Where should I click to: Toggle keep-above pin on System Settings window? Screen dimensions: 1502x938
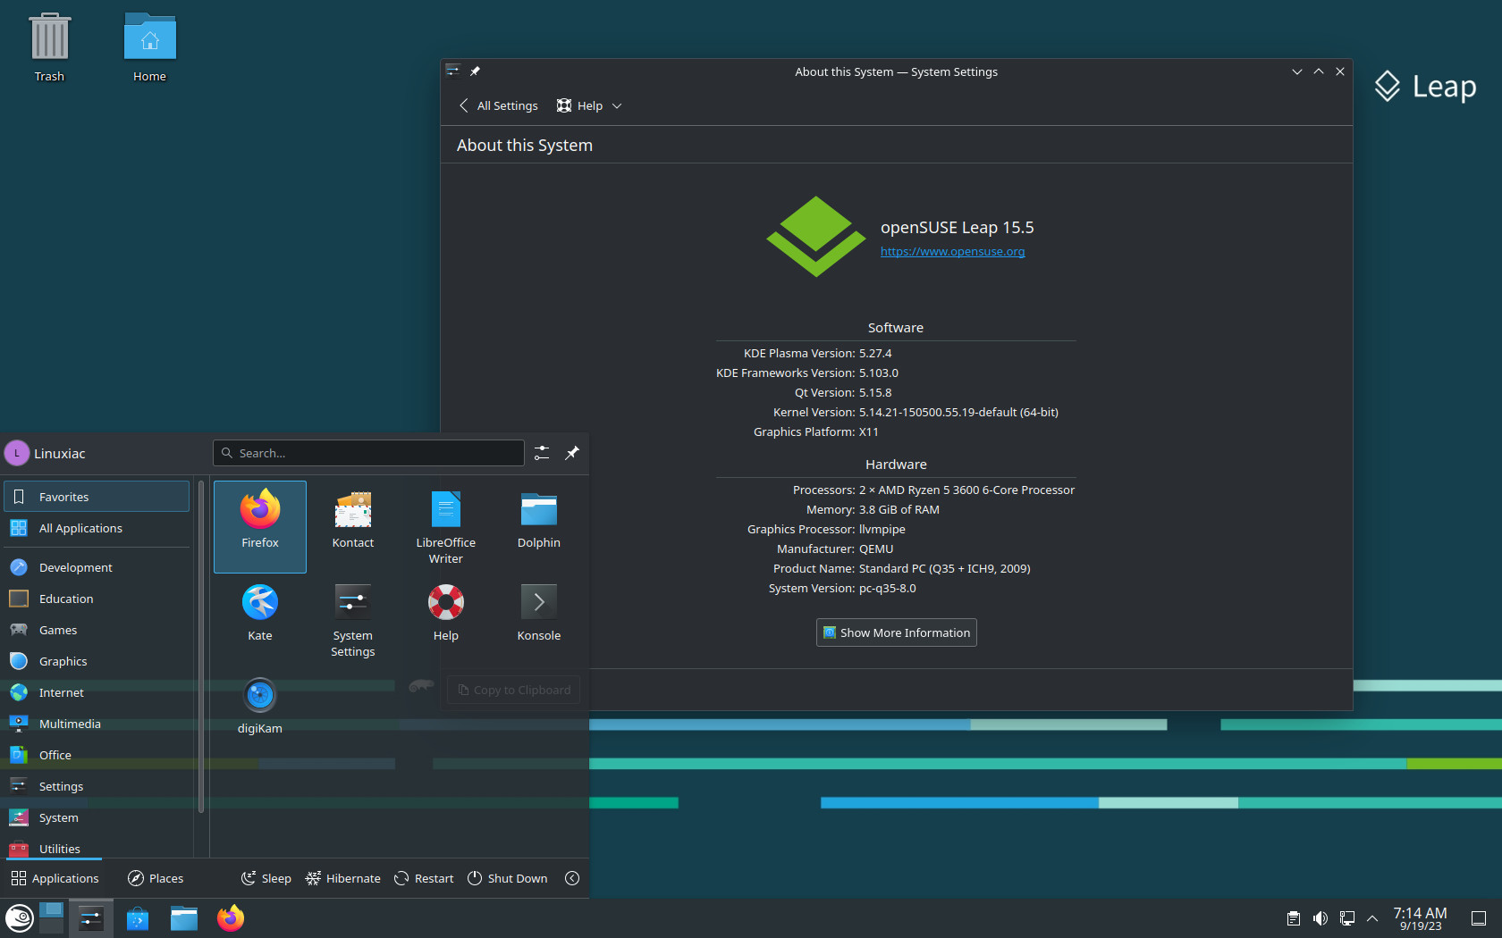point(476,71)
